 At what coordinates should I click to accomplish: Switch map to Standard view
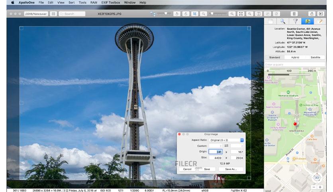274,57
